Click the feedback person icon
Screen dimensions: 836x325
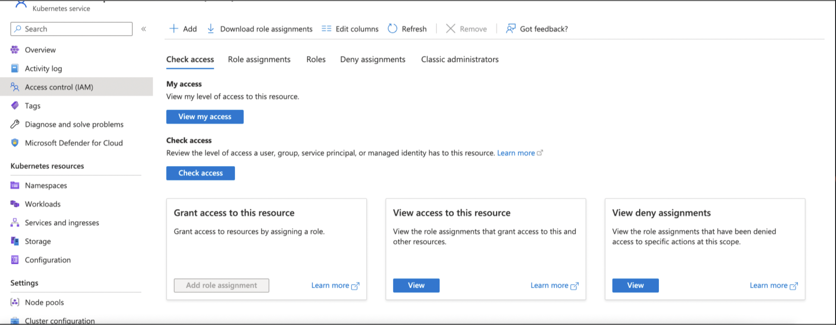(x=511, y=28)
